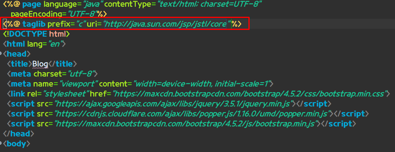Collapse the head element fold marker
This screenshot has width=395, height=152.
pos(1,53)
